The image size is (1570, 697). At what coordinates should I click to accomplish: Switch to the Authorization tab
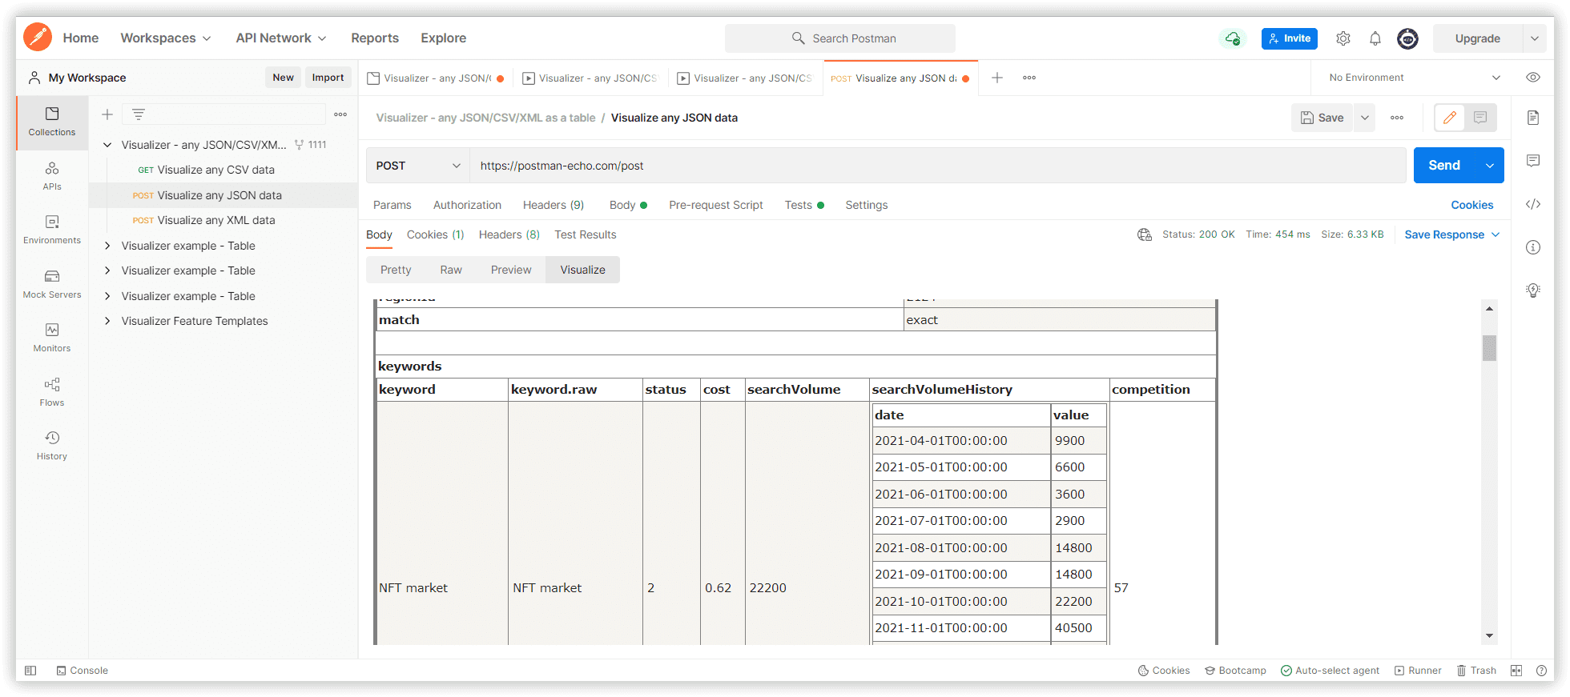pos(467,205)
